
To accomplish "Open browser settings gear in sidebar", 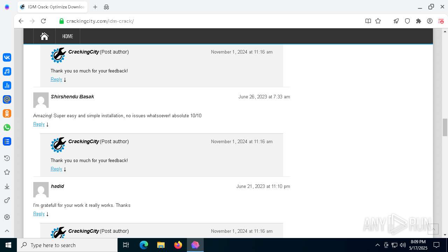I will (7, 217).
